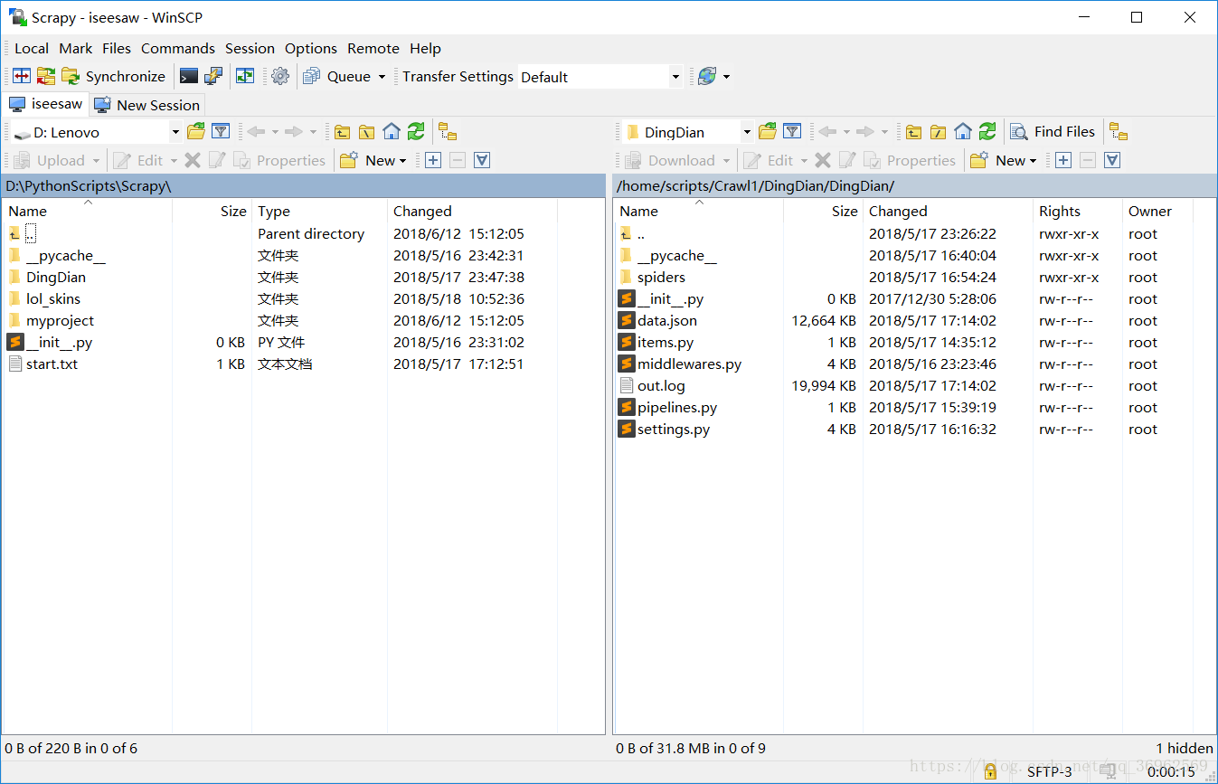Screen dimensions: 1218x784
Task: Refresh the local panel file list
Action: pyautogui.click(x=416, y=132)
